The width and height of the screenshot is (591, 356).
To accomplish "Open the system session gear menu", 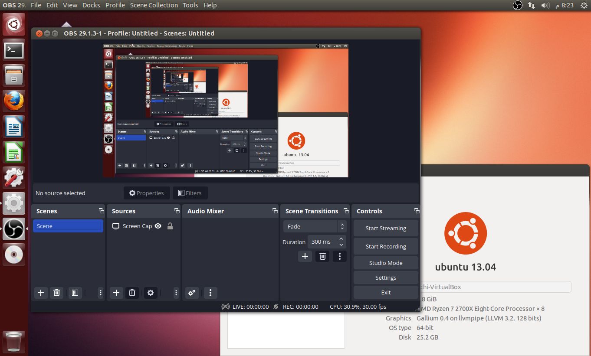I will pos(584,5).
